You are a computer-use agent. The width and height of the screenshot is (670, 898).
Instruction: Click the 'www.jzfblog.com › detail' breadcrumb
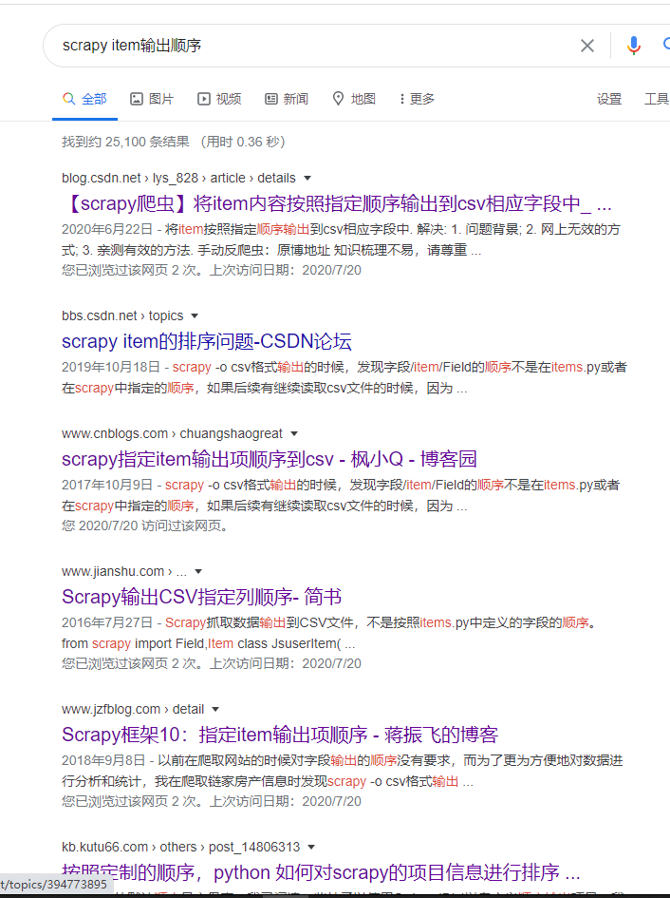pyautogui.click(x=133, y=709)
